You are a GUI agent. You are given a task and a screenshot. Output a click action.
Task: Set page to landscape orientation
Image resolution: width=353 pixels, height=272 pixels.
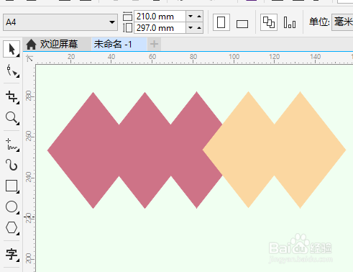[x=242, y=24]
